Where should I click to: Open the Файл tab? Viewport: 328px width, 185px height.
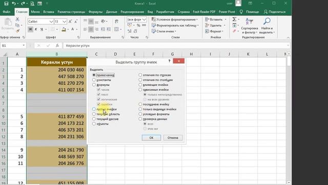click(x=7, y=12)
